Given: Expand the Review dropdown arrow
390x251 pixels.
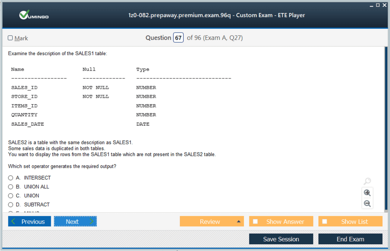Looking at the screenshot, I should click(x=239, y=222).
